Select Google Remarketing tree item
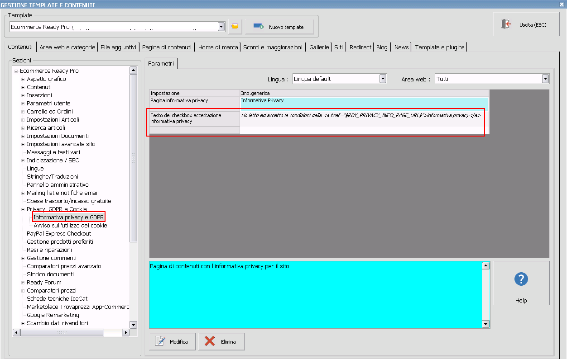 pos(53,315)
